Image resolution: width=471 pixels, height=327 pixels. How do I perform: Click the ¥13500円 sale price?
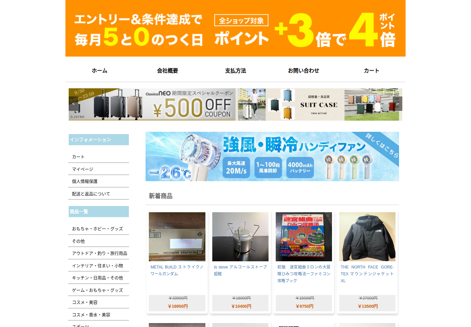[x=368, y=306]
